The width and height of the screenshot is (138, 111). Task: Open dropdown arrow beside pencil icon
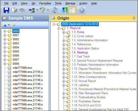click(x=37, y=10)
